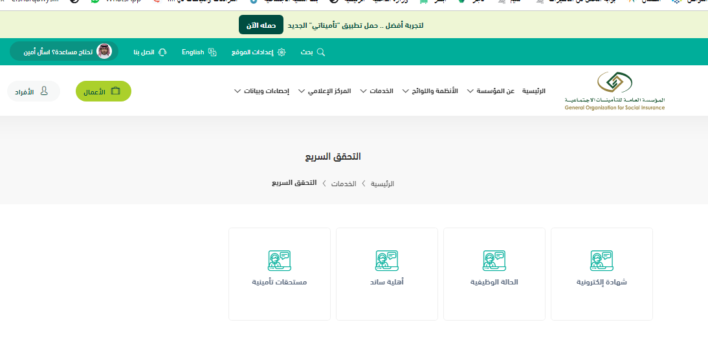Click the Ameen assistant avatar
The width and height of the screenshot is (708, 342).
[104, 51]
